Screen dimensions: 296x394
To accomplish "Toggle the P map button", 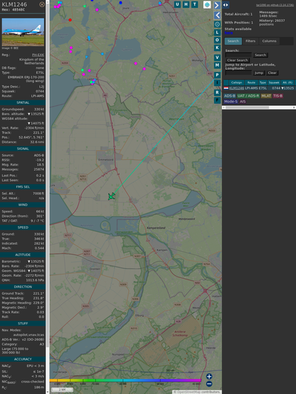I will (217, 75).
